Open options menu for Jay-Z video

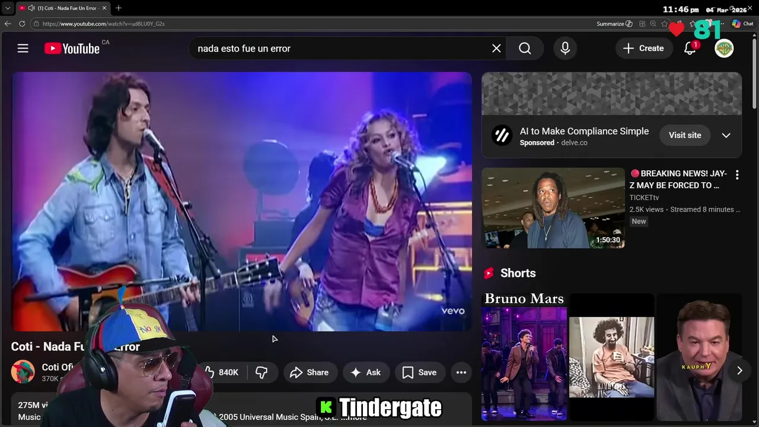[737, 175]
